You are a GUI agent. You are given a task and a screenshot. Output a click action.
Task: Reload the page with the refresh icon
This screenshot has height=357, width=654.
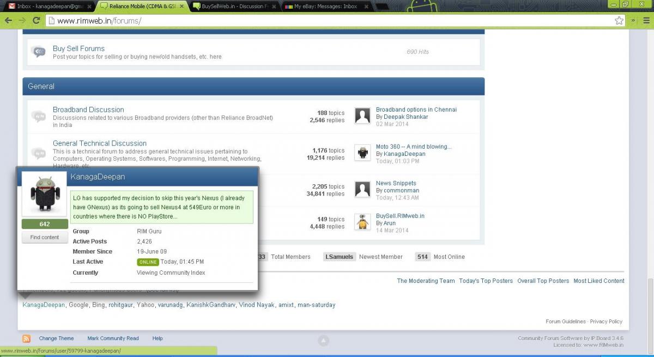pyautogui.click(x=37, y=20)
